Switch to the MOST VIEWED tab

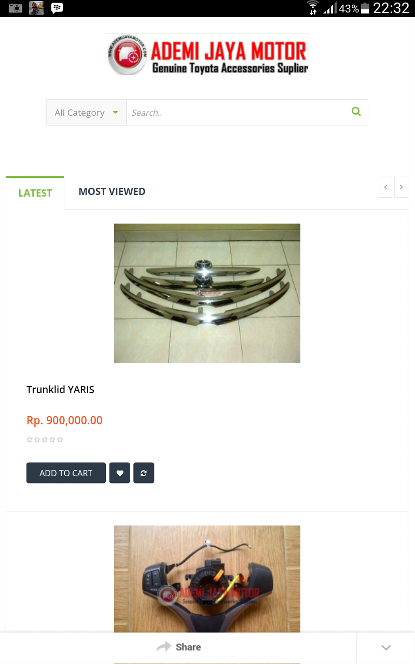(112, 191)
